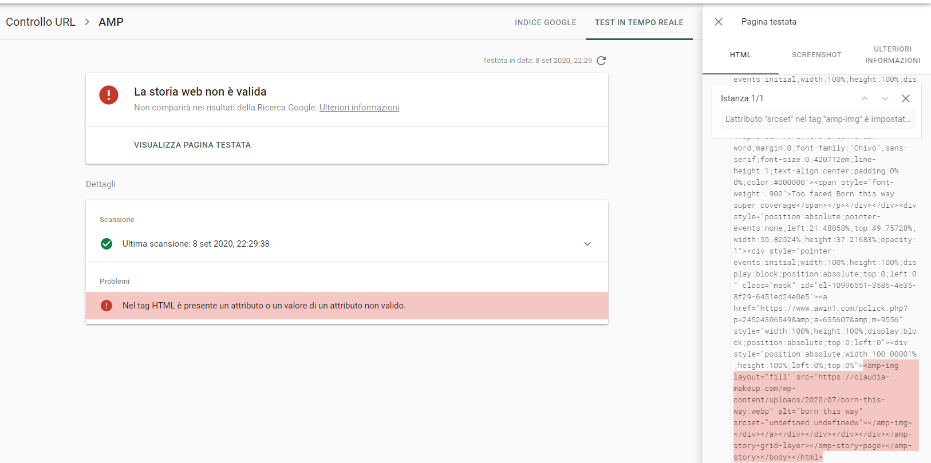
Task: Close the Istanza 1/1 search box
Action: click(906, 98)
